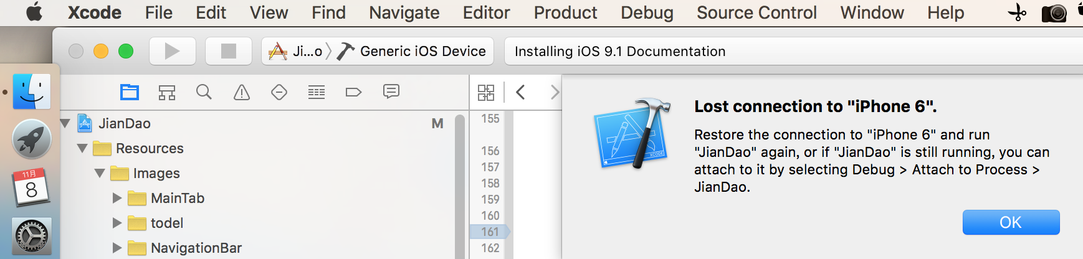The width and height of the screenshot is (1083, 259).
Task: Open the Find navigator magnifier
Action: point(204,92)
